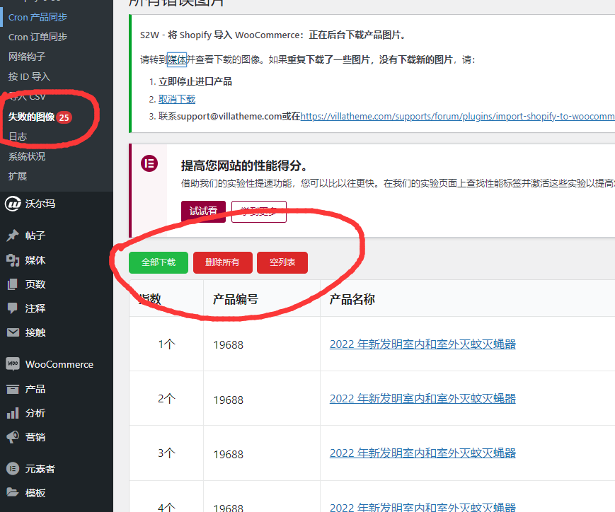
Task: Open the product link in row 2个
Action: pyautogui.click(x=423, y=399)
